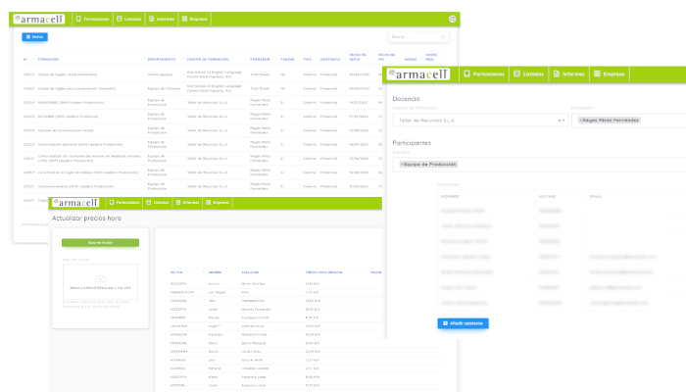Image resolution: width=686 pixels, height=392 pixels.
Task: Click the Añadir asistente button
Action: [x=463, y=323]
